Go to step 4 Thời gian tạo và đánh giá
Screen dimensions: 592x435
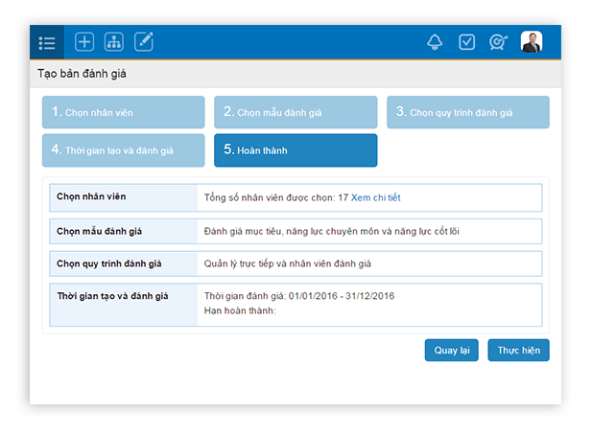[123, 150]
